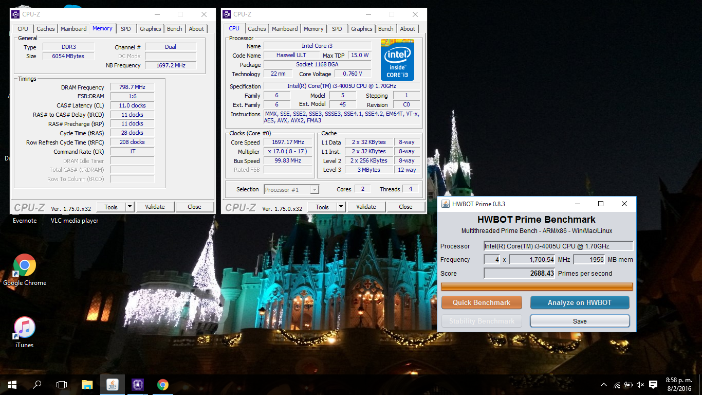Click the Intel Core i3 logo badge
This screenshot has height=395, width=702.
[397, 60]
